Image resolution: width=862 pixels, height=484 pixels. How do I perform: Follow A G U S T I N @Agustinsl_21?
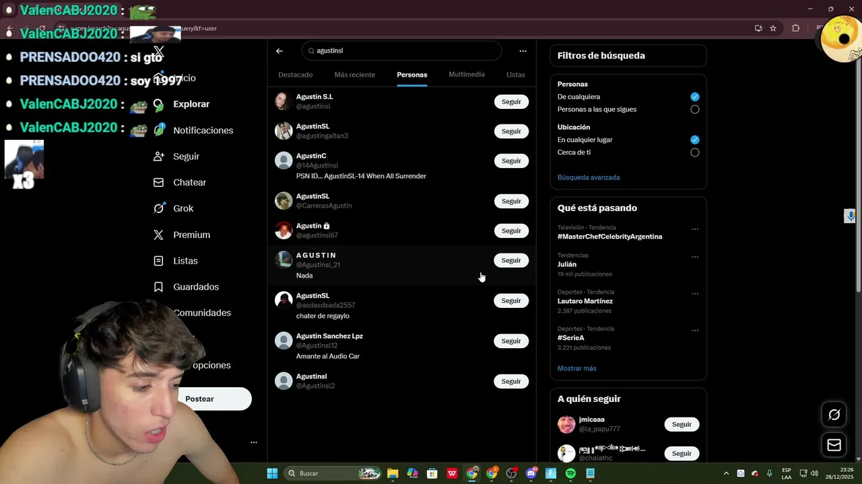(511, 260)
